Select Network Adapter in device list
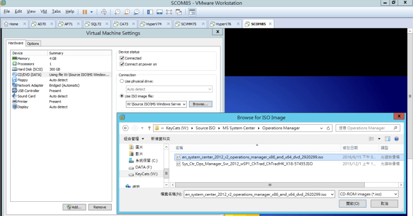This screenshot has width=413, height=216. [x=30, y=85]
